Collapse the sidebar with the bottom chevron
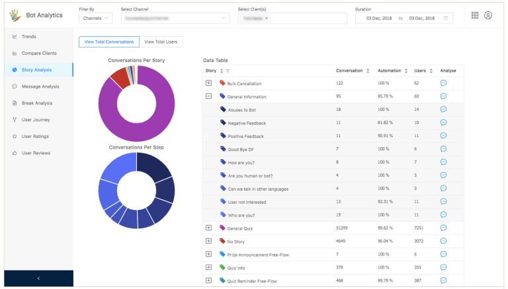The width and height of the screenshot is (508, 289). pyautogui.click(x=38, y=278)
